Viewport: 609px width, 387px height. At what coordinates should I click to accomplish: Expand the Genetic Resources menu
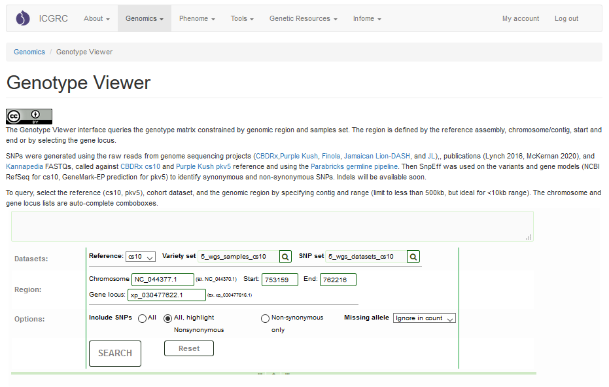coord(303,19)
